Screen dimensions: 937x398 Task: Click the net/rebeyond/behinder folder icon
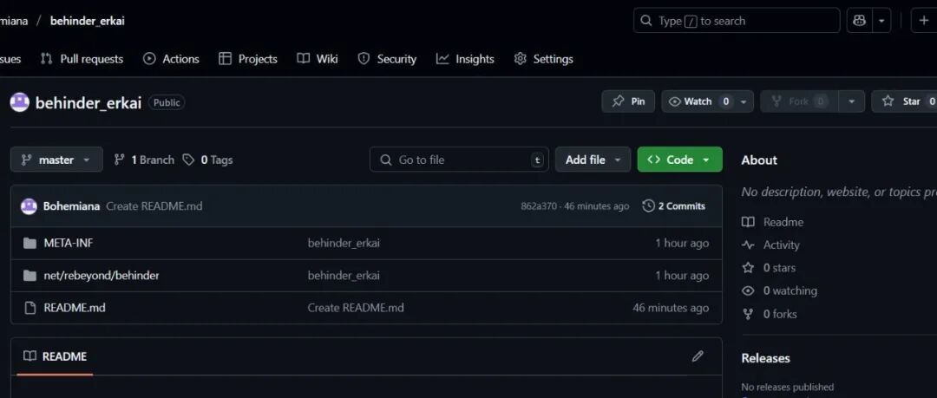pyautogui.click(x=29, y=276)
